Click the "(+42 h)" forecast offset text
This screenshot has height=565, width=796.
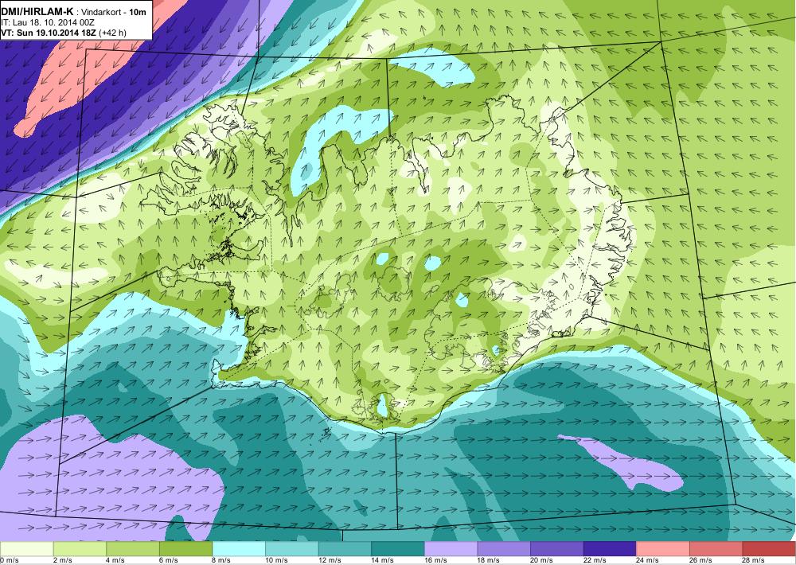114,33
